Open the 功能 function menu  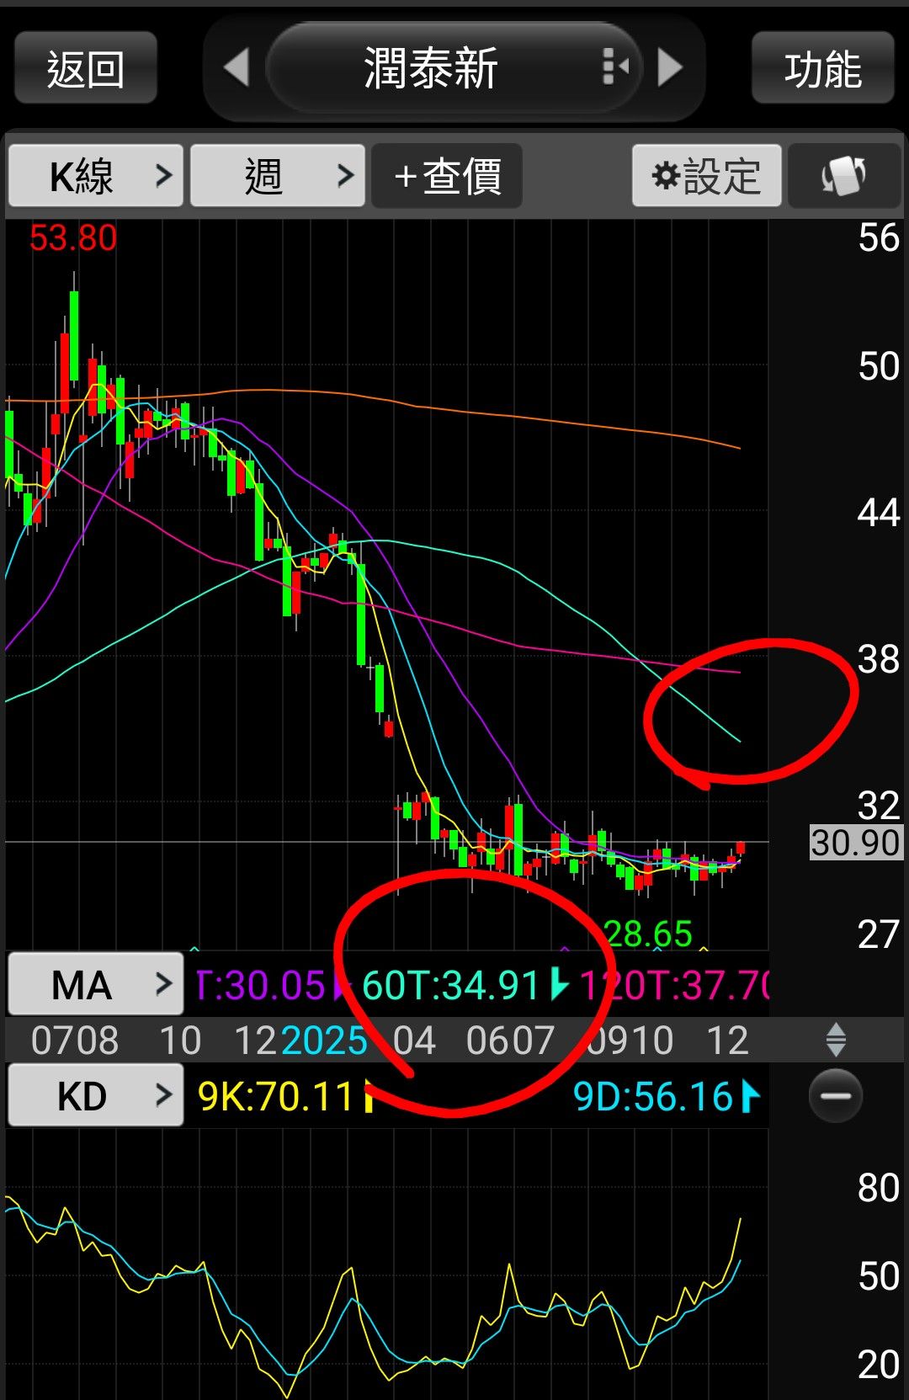[823, 68]
